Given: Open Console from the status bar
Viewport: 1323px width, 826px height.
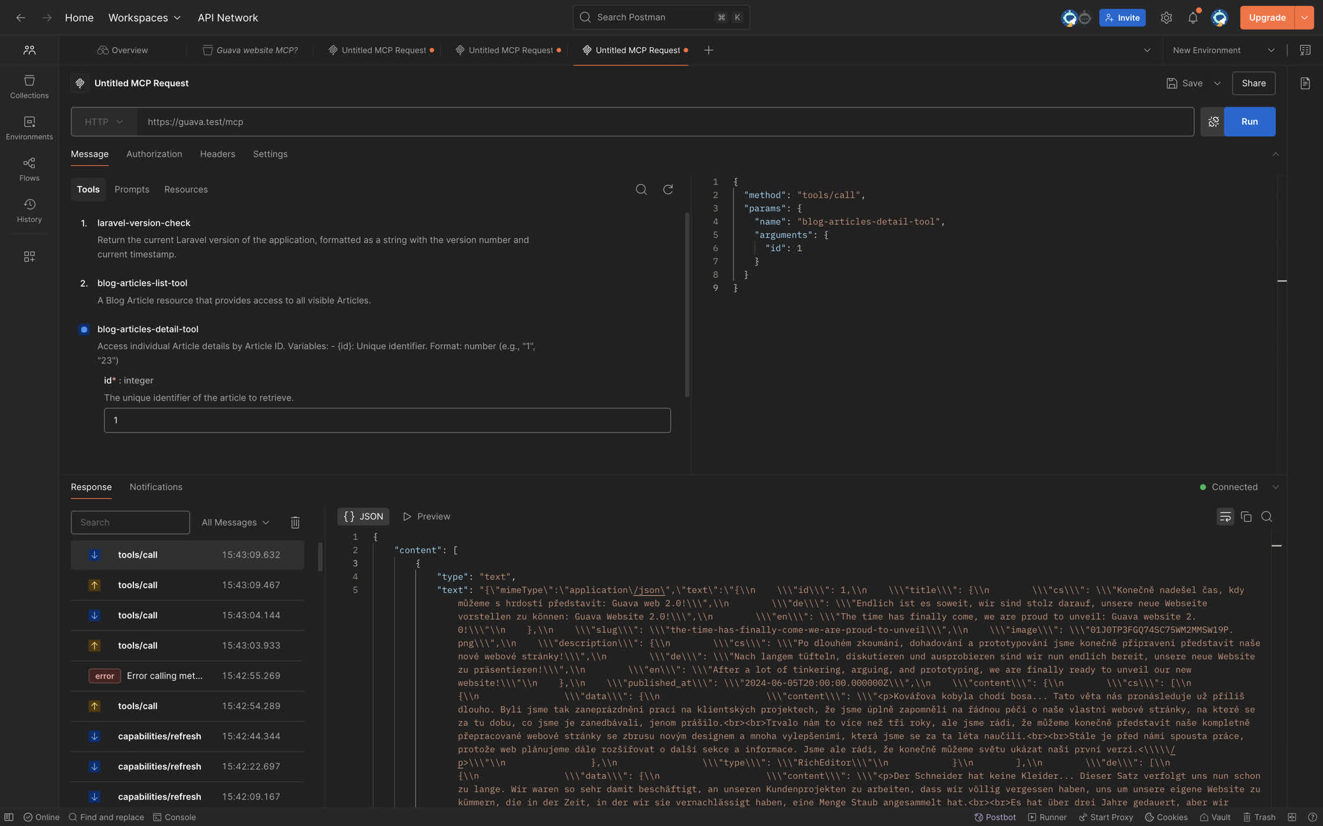Looking at the screenshot, I should tap(174, 817).
